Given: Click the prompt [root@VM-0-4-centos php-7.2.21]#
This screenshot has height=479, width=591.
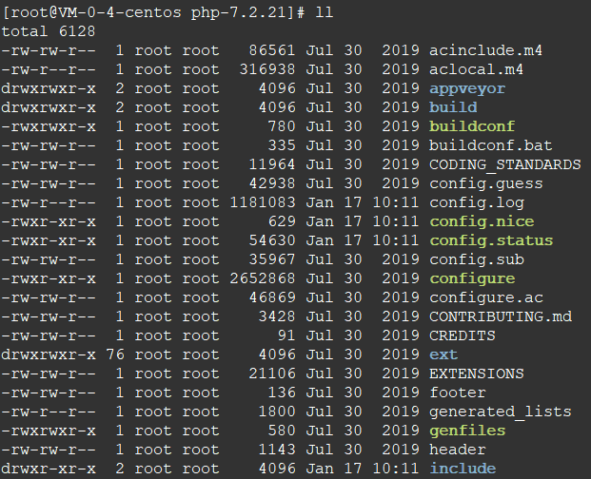Looking at the screenshot, I should 153,12.
